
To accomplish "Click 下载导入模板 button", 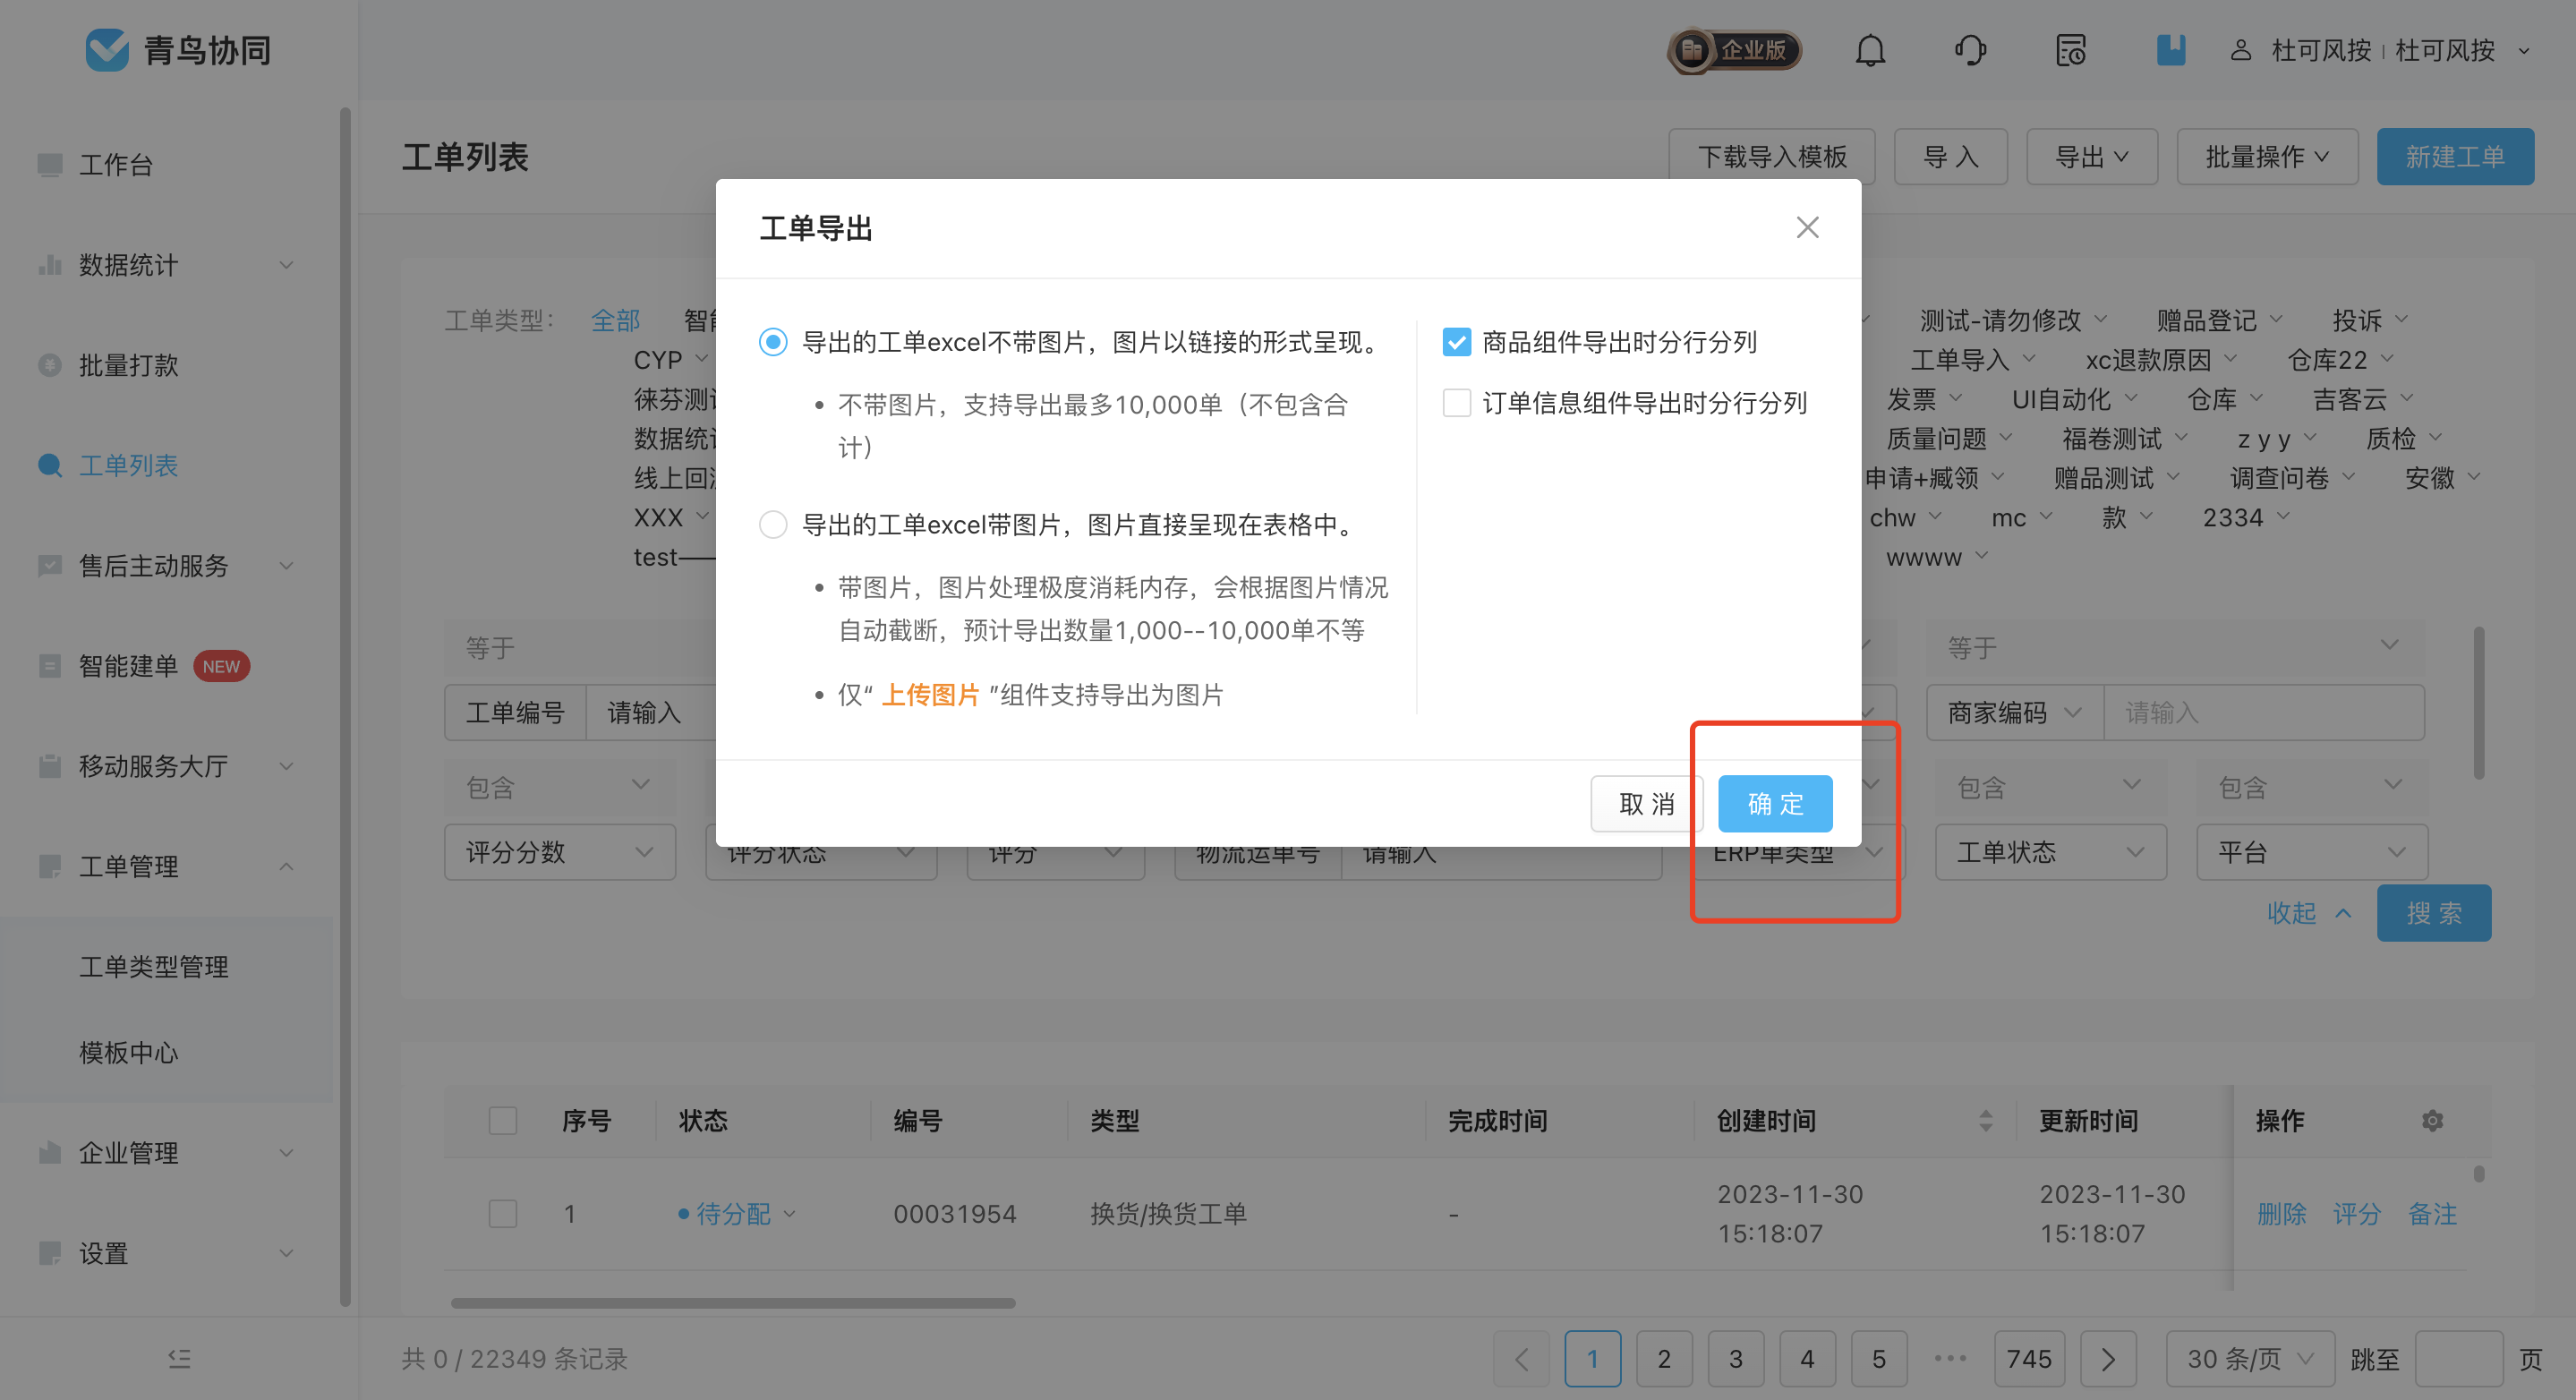I will tap(1772, 156).
